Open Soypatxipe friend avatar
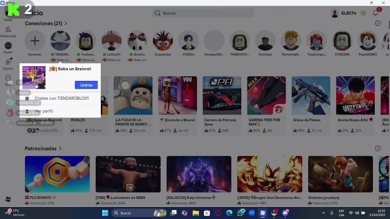This screenshot has width=390, height=219. tap(163, 41)
